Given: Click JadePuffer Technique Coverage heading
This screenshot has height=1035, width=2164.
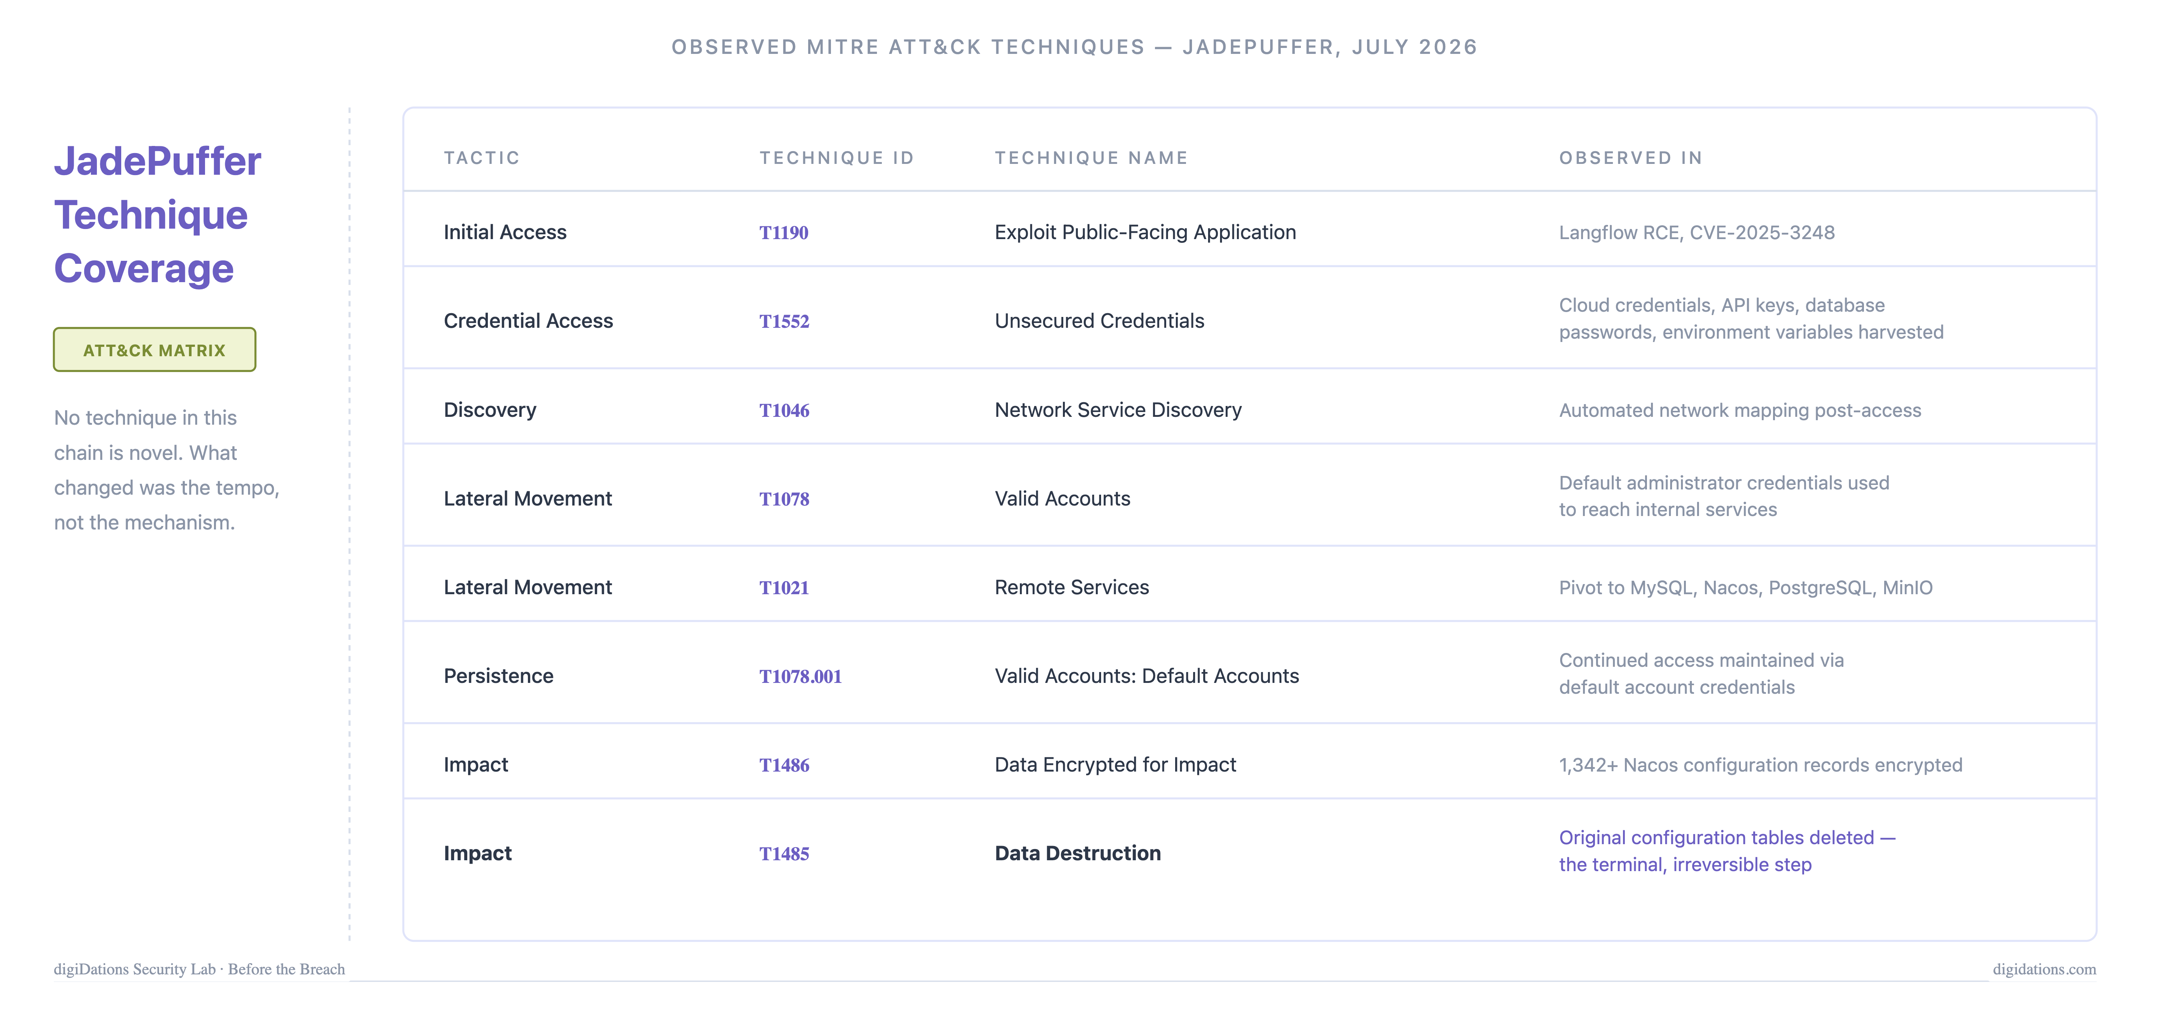Looking at the screenshot, I should coord(158,215).
